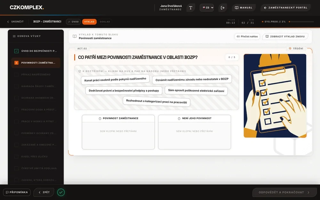Image resolution: width=320 pixels, height=200 pixels.
Task: Click Ukončit to exit the course
Action: [15, 22]
